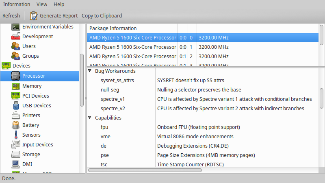Select the Devices category label

tap(22, 66)
